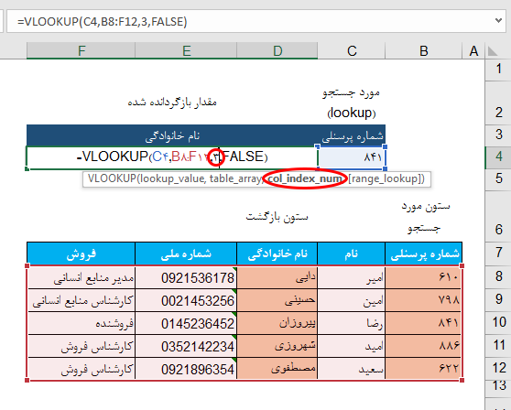Click the 'نام' table header
Screen dimensions: 511x410
click(x=352, y=254)
